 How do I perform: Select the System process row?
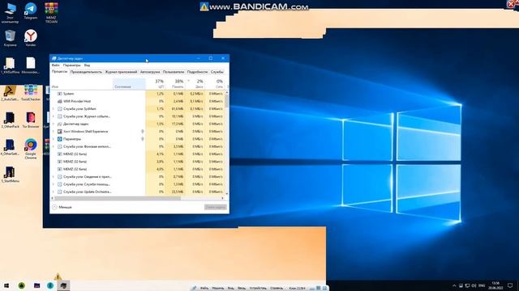pos(137,94)
